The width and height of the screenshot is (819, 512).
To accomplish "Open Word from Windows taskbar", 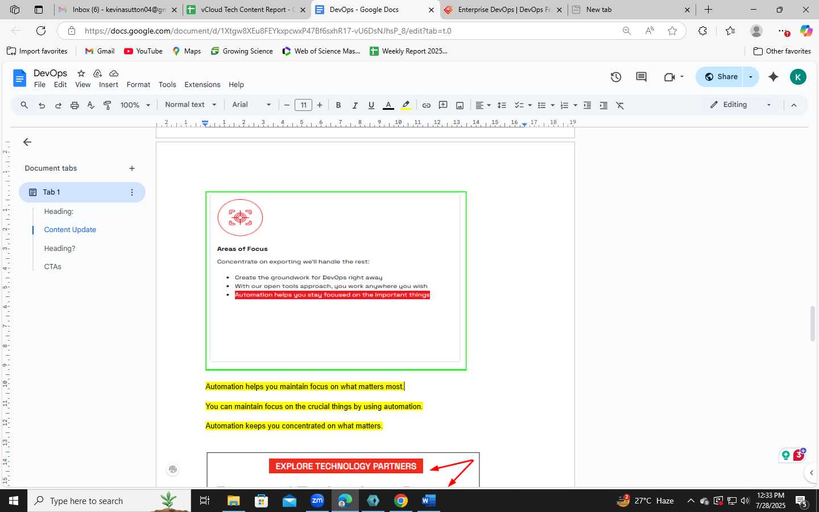I will coord(428,501).
